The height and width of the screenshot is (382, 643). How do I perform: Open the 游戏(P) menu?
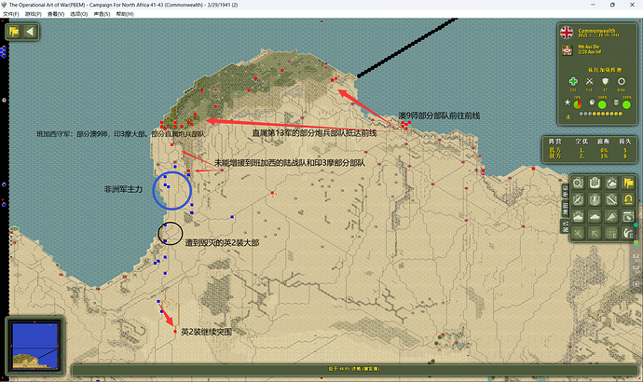(34, 14)
